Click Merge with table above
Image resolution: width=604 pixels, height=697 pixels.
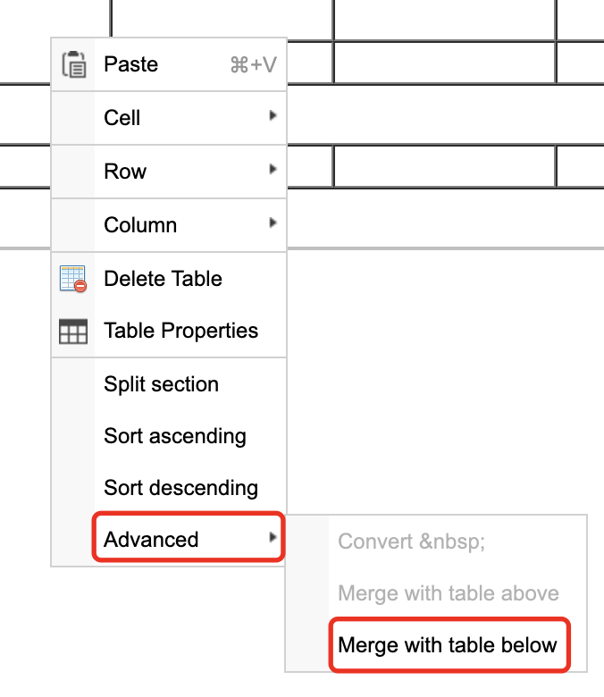(x=449, y=593)
